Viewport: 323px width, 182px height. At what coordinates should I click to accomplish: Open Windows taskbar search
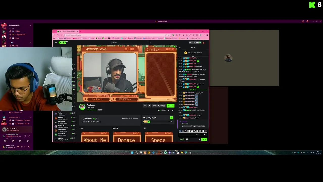coord(137,152)
